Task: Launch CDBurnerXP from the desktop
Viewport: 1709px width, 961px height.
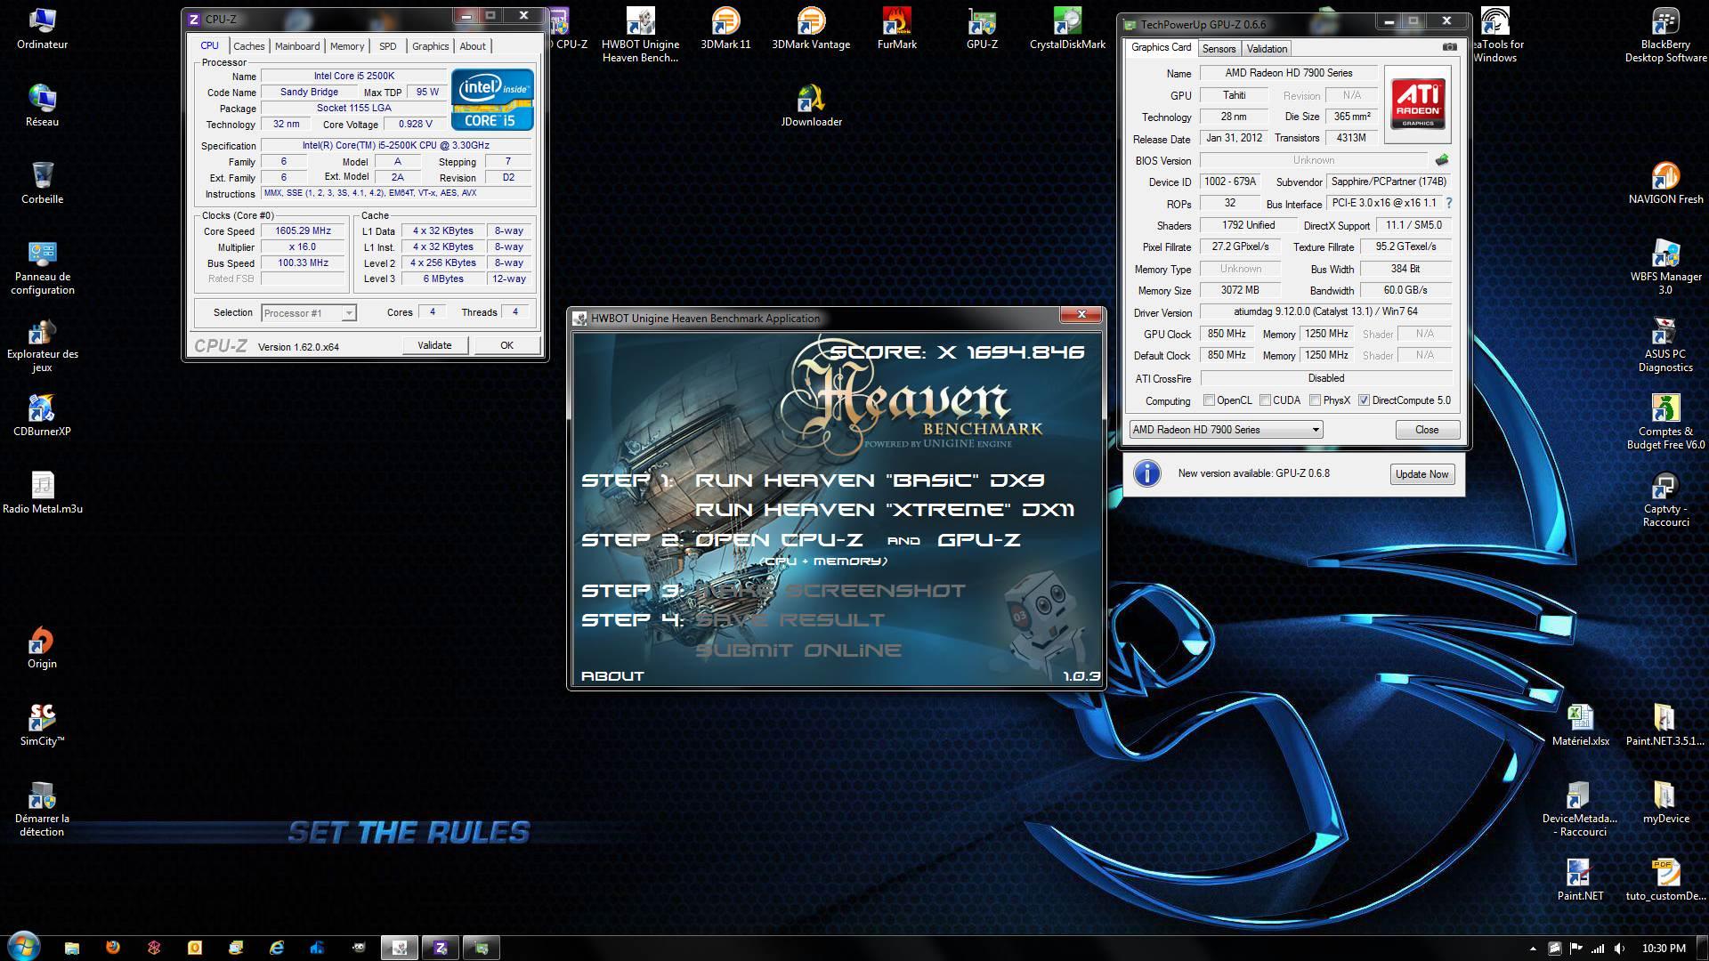Action: point(42,416)
